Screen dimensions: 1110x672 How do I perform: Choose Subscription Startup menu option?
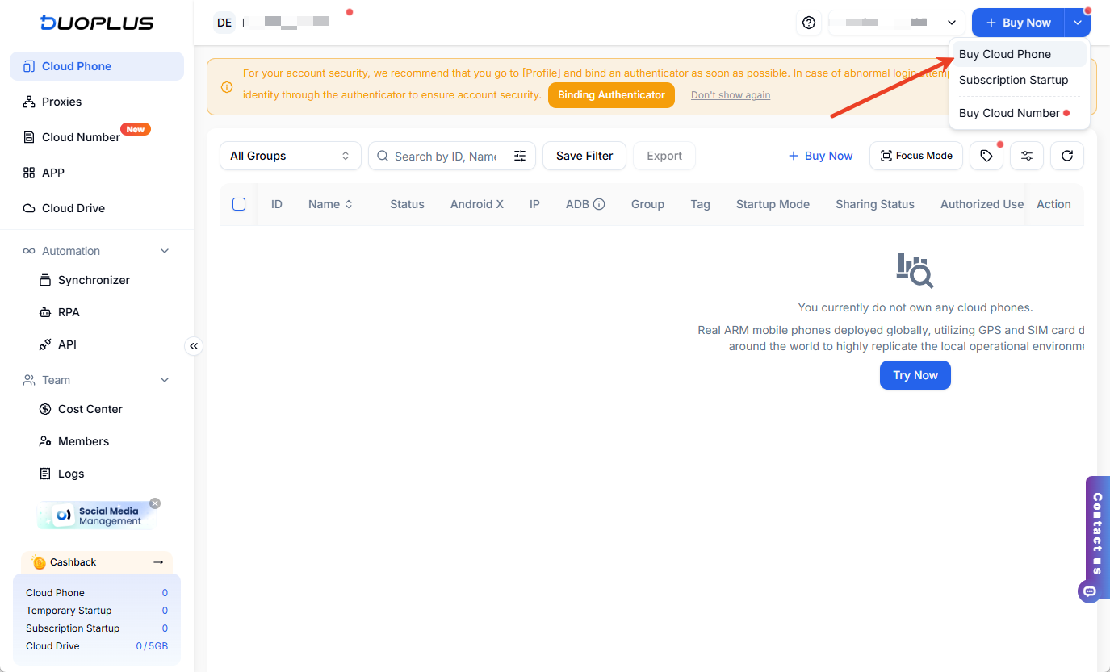coord(1013,80)
